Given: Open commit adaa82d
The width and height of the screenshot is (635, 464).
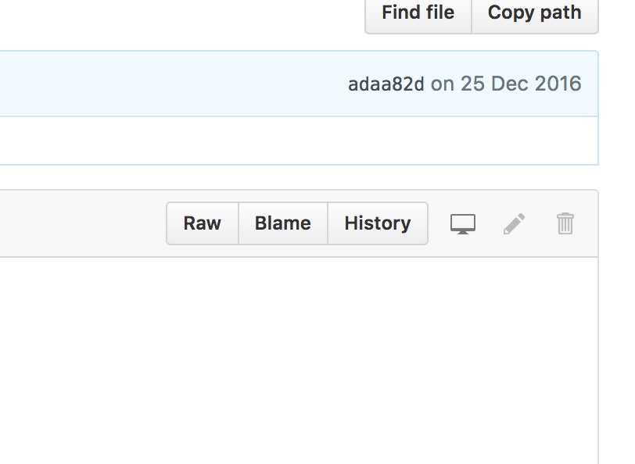Looking at the screenshot, I should coord(386,84).
